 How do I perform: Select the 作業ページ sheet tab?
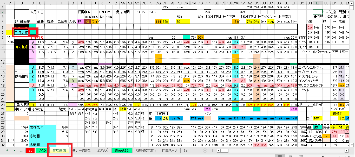point(169,150)
